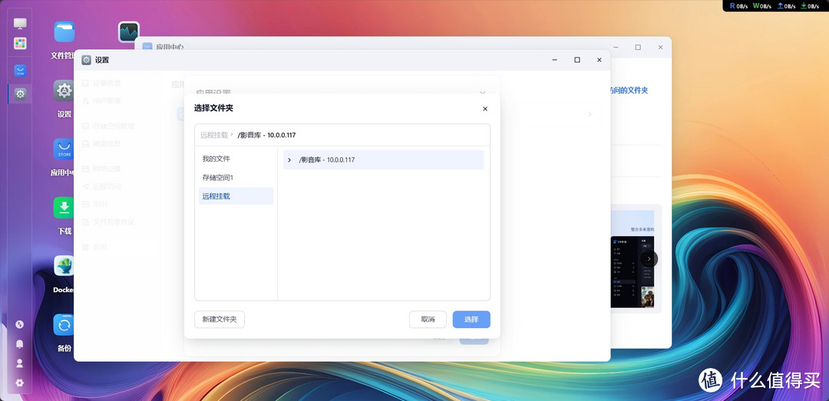
Task: Expand the /影音库 - 10.0.0.117 folder arrow
Action: [289, 159]
